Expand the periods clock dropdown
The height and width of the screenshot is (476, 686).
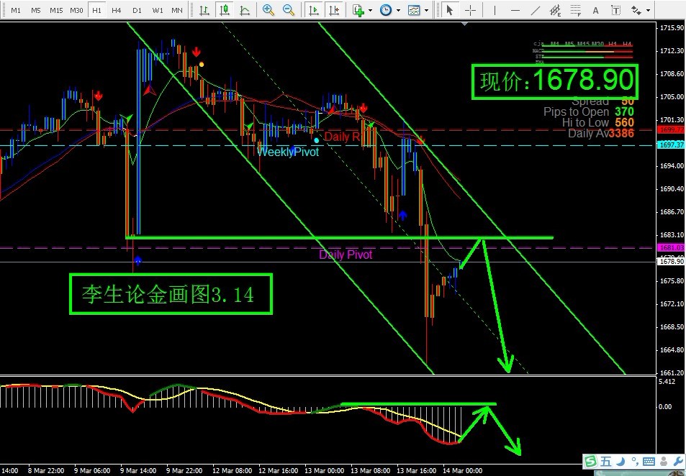[x=398, y=11]
